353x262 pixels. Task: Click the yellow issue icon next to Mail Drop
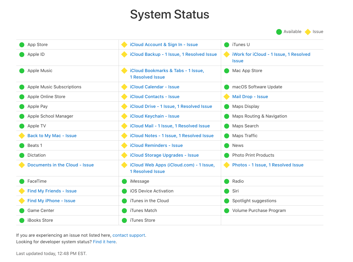pos(227,97)
